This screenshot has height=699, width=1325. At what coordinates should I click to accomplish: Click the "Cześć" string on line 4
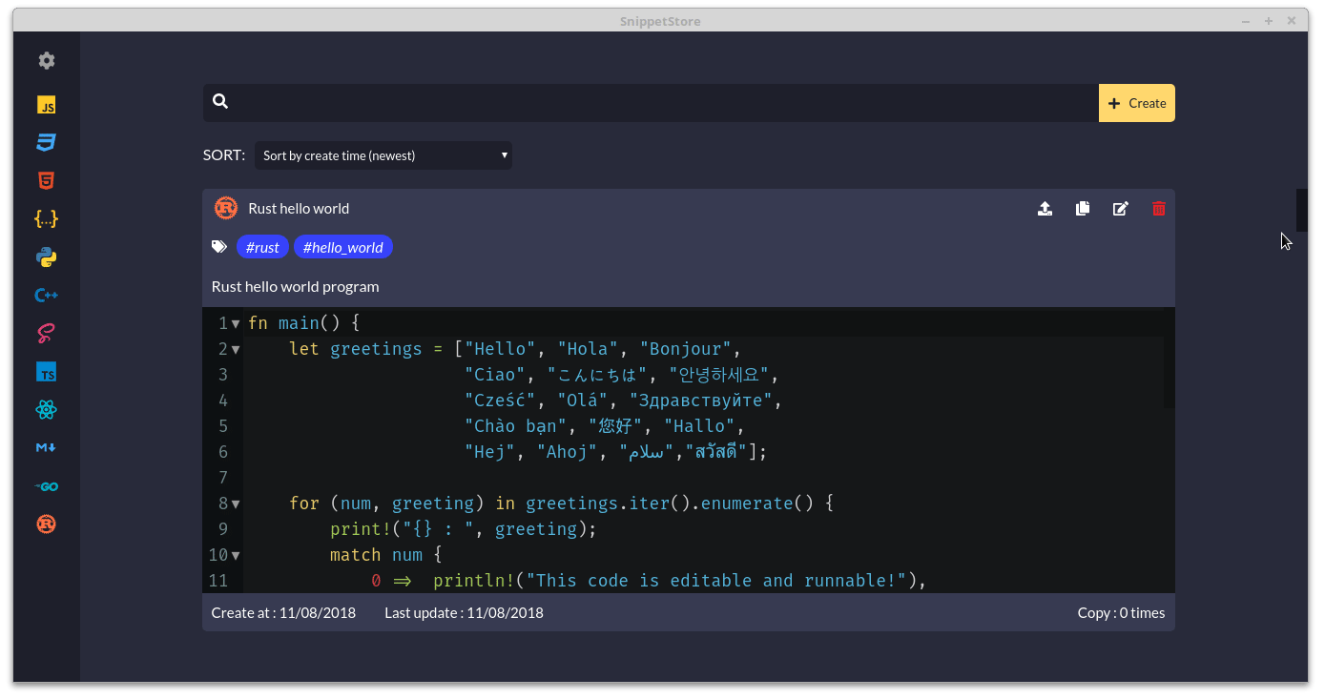pyautogui.click(x=500, y=401)
